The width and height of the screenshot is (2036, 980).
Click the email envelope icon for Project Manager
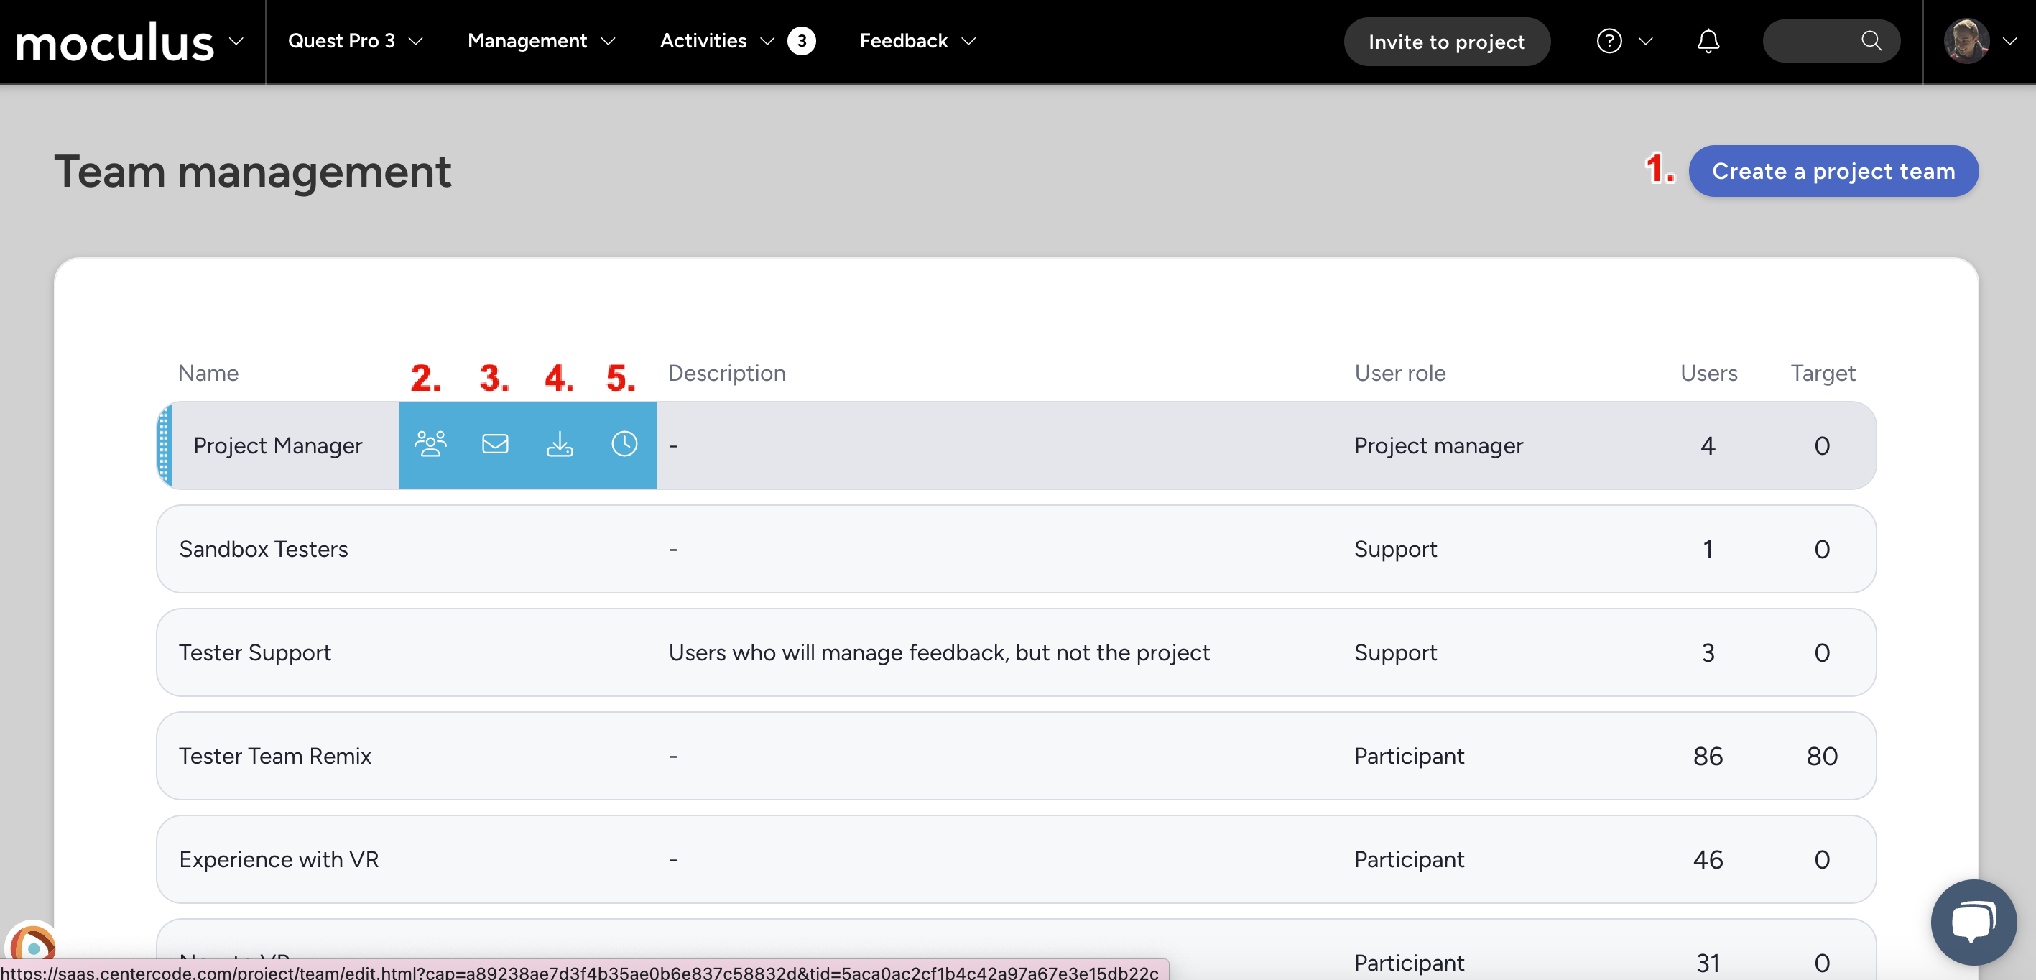(496, 445)
